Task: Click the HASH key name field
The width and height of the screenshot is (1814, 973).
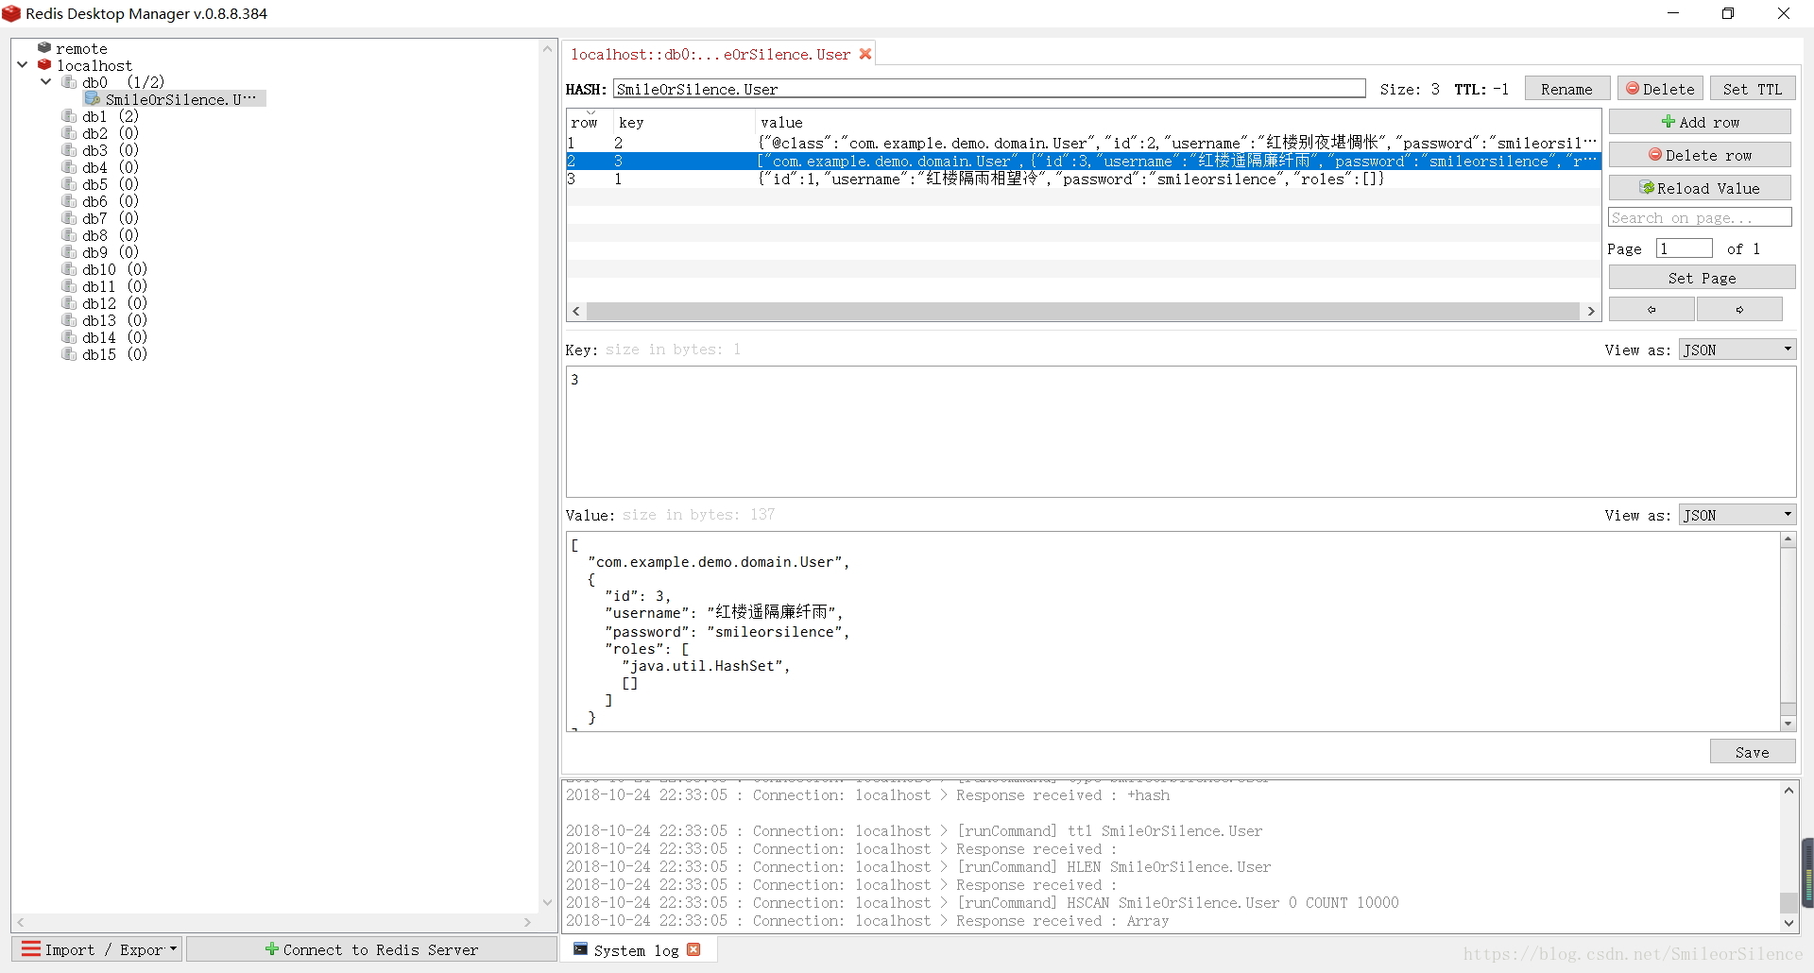Action: [989, 89]
